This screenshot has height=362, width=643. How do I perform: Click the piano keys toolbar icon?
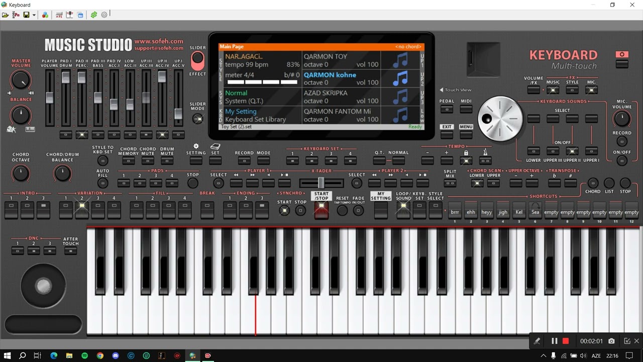click(69, 15)
